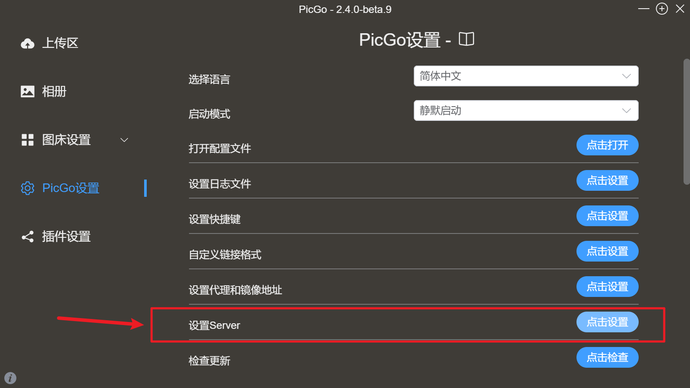Click the documentation book icon next to PicGo设置 title

coord(466,39)
